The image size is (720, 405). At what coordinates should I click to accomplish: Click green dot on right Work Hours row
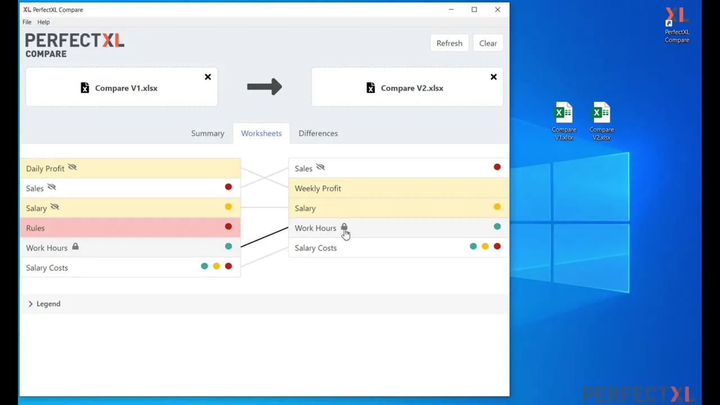point(497,227)
